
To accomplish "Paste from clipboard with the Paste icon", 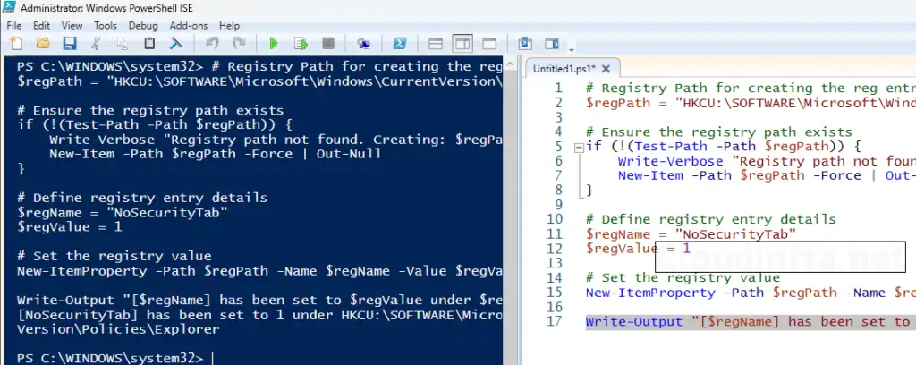I will (149, 43).
